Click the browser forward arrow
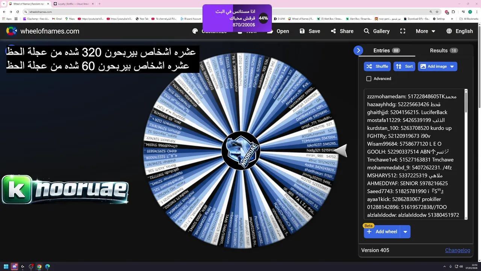The width and height of the screenshot is (481, 271). [x=11, y=12]
